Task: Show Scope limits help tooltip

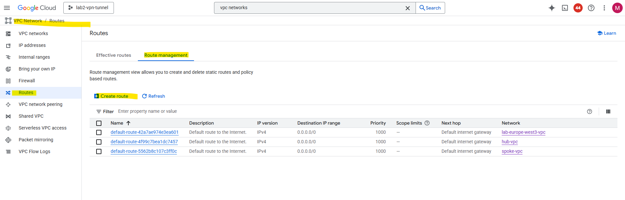Action: point(427,123)
